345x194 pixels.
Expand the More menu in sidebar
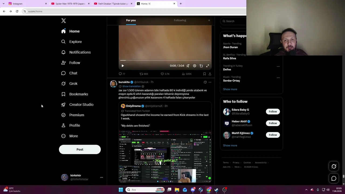70,136
